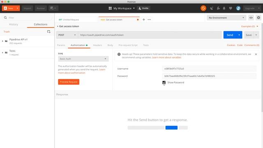Open the Authorization tab
This screenshot has width=263, height=148.
(79, 45)
